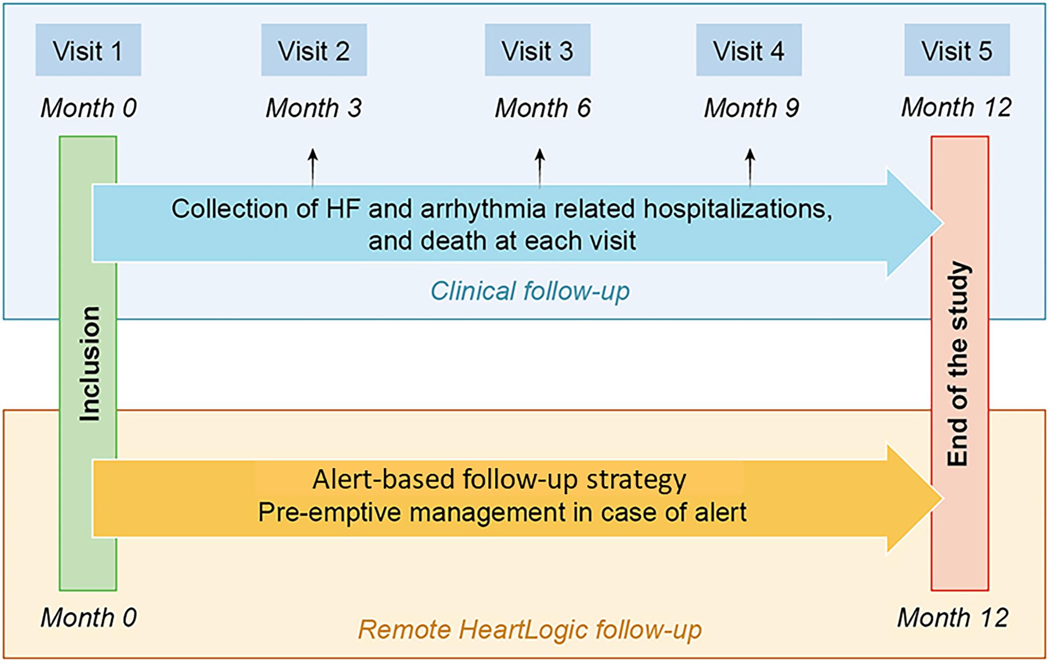Click the Visit 3 label box

537,50
